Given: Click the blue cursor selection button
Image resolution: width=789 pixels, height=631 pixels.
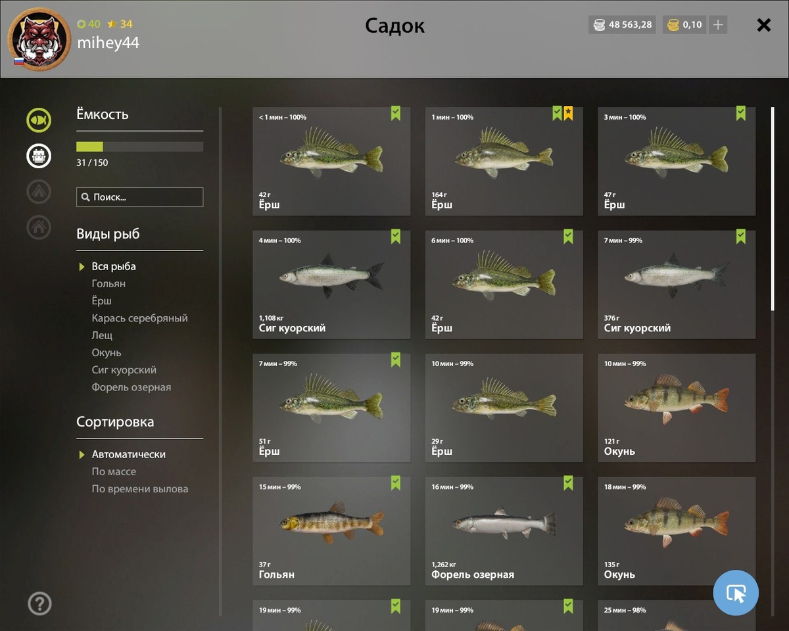Looking at the screenshot, I should (736, 593).
